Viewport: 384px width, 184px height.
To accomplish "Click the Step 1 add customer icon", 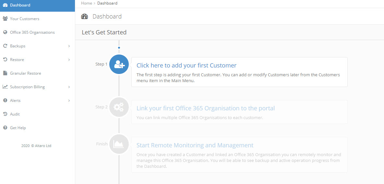I will click(x=119, y=64).
